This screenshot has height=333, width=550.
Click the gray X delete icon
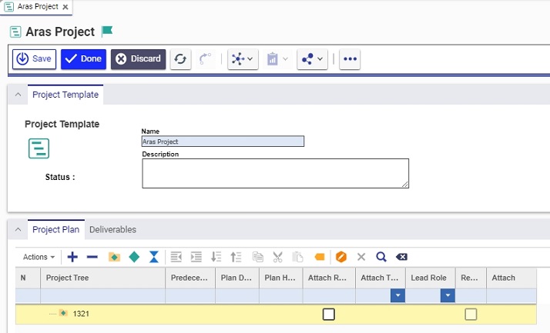click(x=361, y=257)
